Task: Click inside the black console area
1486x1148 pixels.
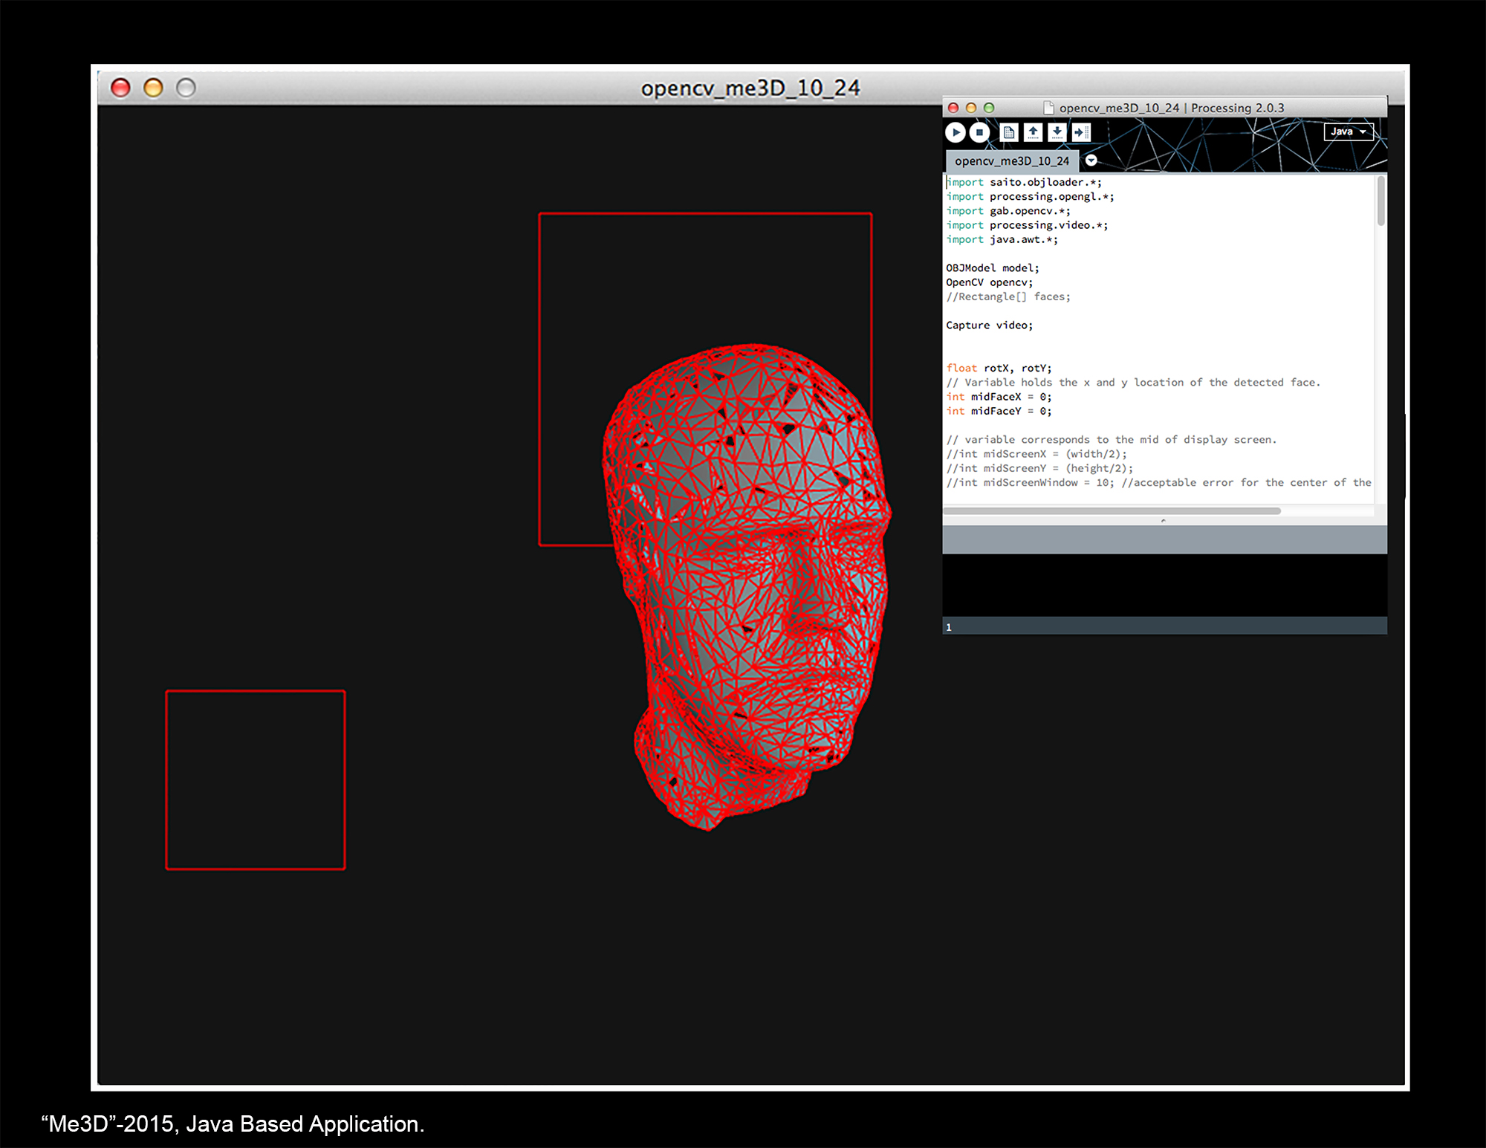Action: [1164, 585]
